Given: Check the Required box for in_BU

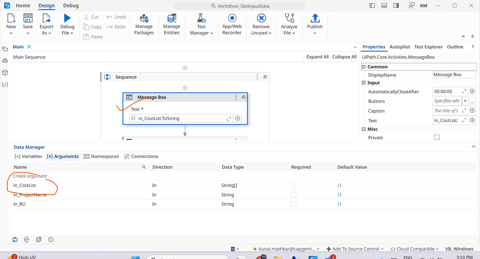Looking at the screenshot, I should [293, 204].
